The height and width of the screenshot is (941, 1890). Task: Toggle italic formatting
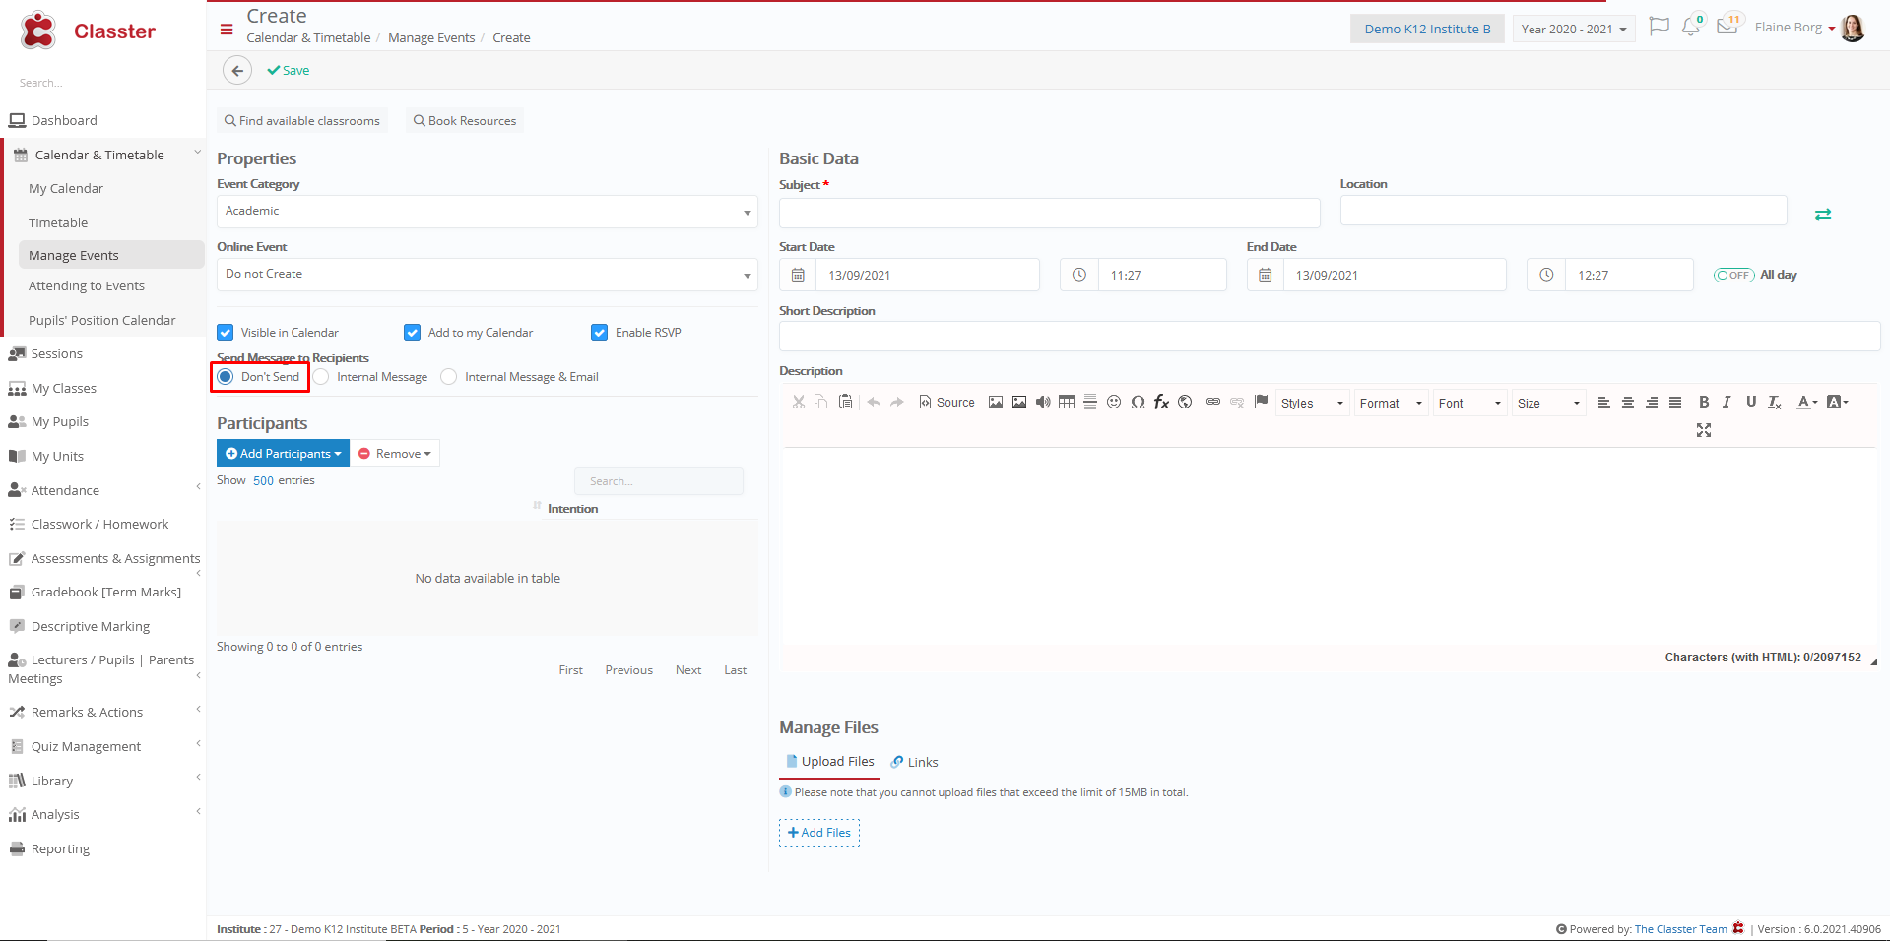pyautogui.click(x=1727, y=402)
